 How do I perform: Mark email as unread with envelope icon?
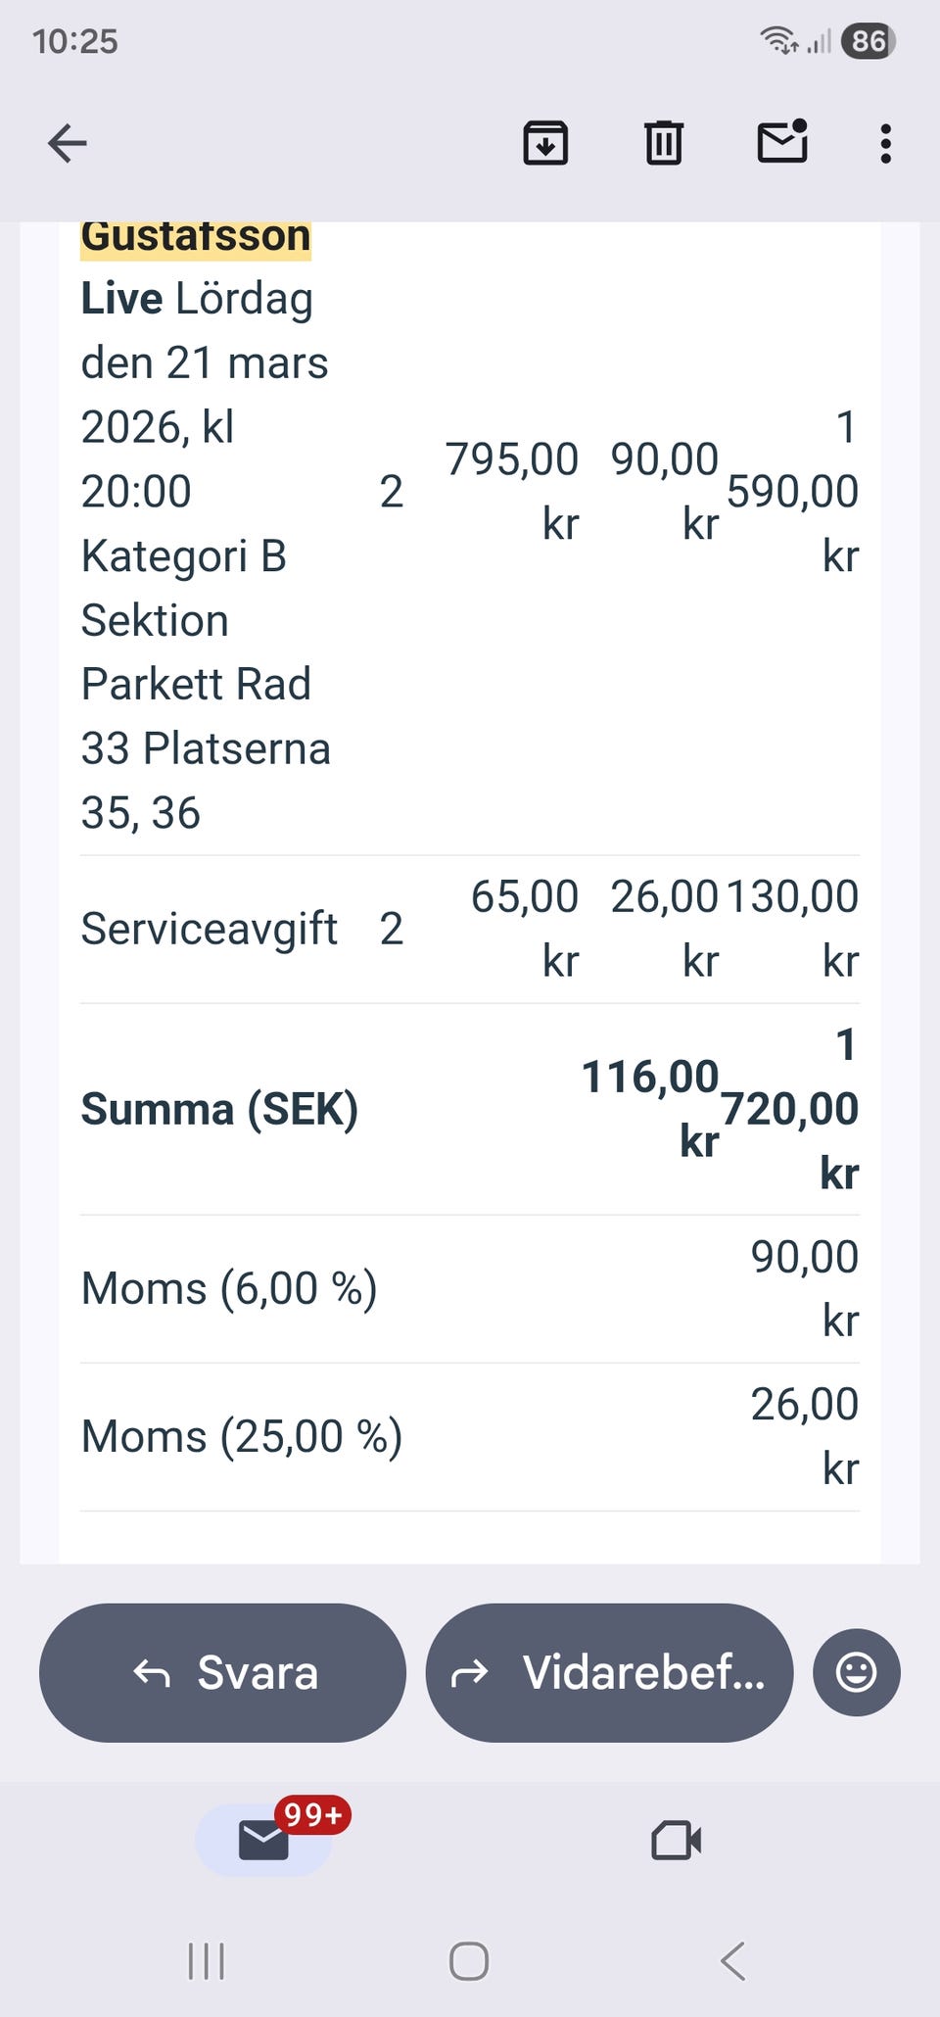(782, 143)
